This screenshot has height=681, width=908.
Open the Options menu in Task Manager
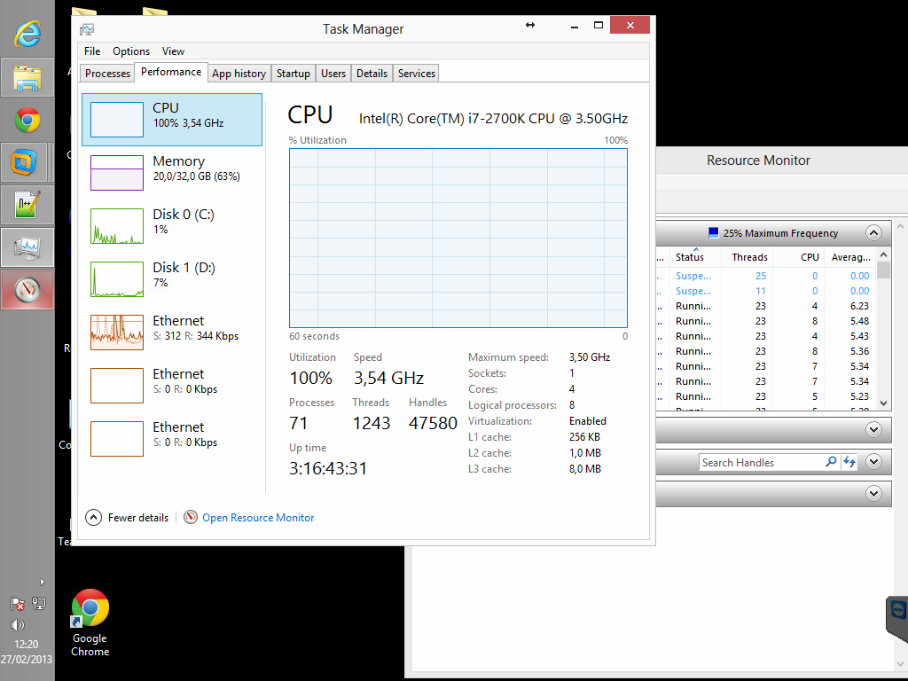pyautogui.click(x=131, y=51)
